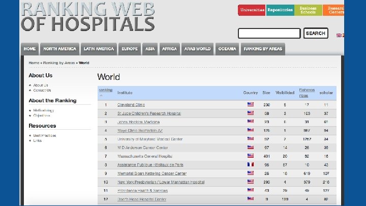
Task: Click the scholar column header
Action: pyautogui.click(x=326, y=93)
